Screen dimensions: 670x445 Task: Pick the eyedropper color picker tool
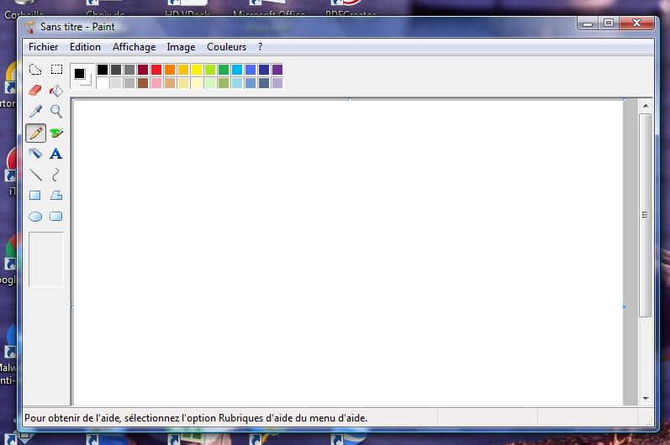point(35,112)
